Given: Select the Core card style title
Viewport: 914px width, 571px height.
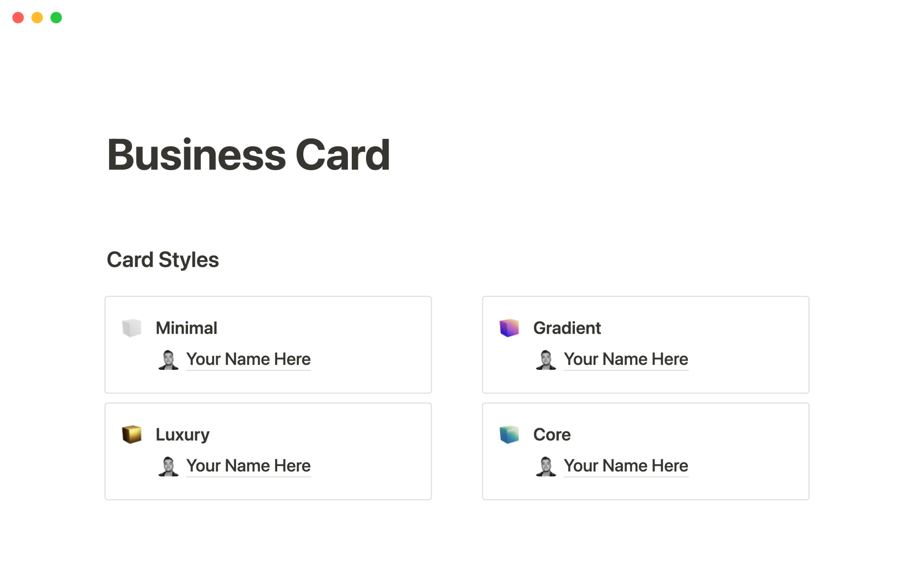Looking at the screenshot, I should tap(552, 434).
